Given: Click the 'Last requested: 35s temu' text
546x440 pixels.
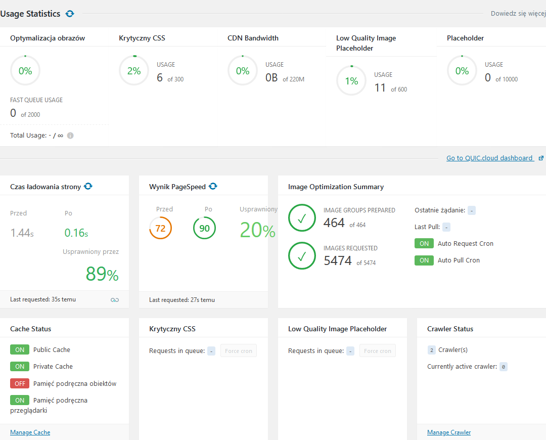Looking at the screenshot, I should (43, 299).
